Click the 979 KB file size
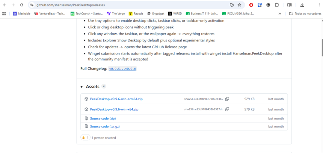Screen dimensions: 323x164 click(x=249, y=109)
